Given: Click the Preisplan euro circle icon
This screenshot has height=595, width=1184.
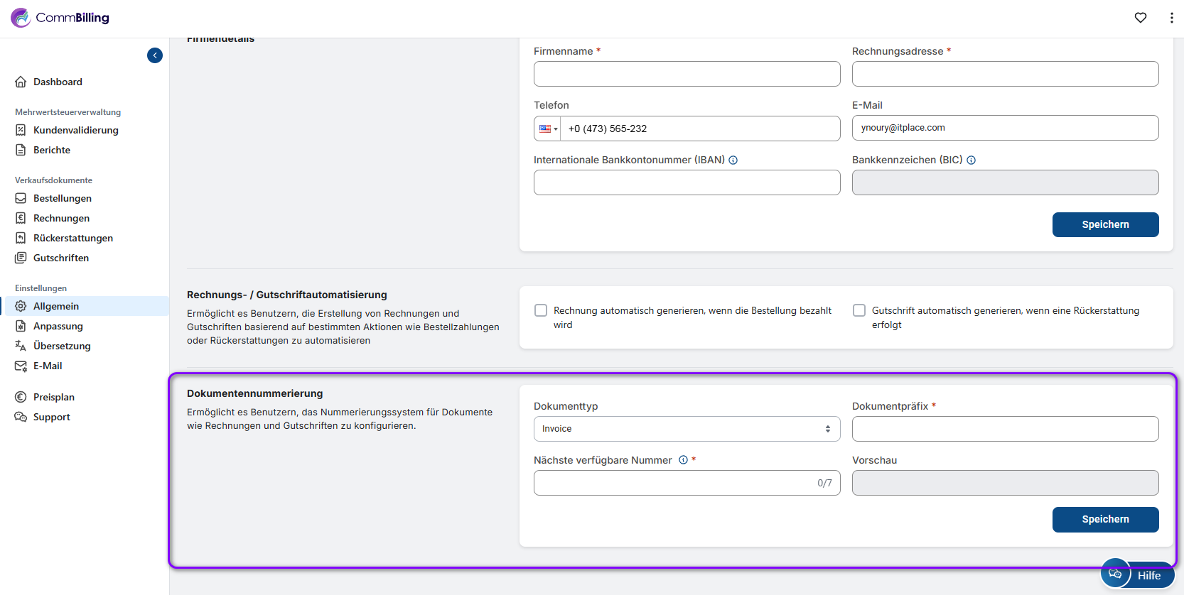Looking at the screenshot, I should [x=21, y=397].
